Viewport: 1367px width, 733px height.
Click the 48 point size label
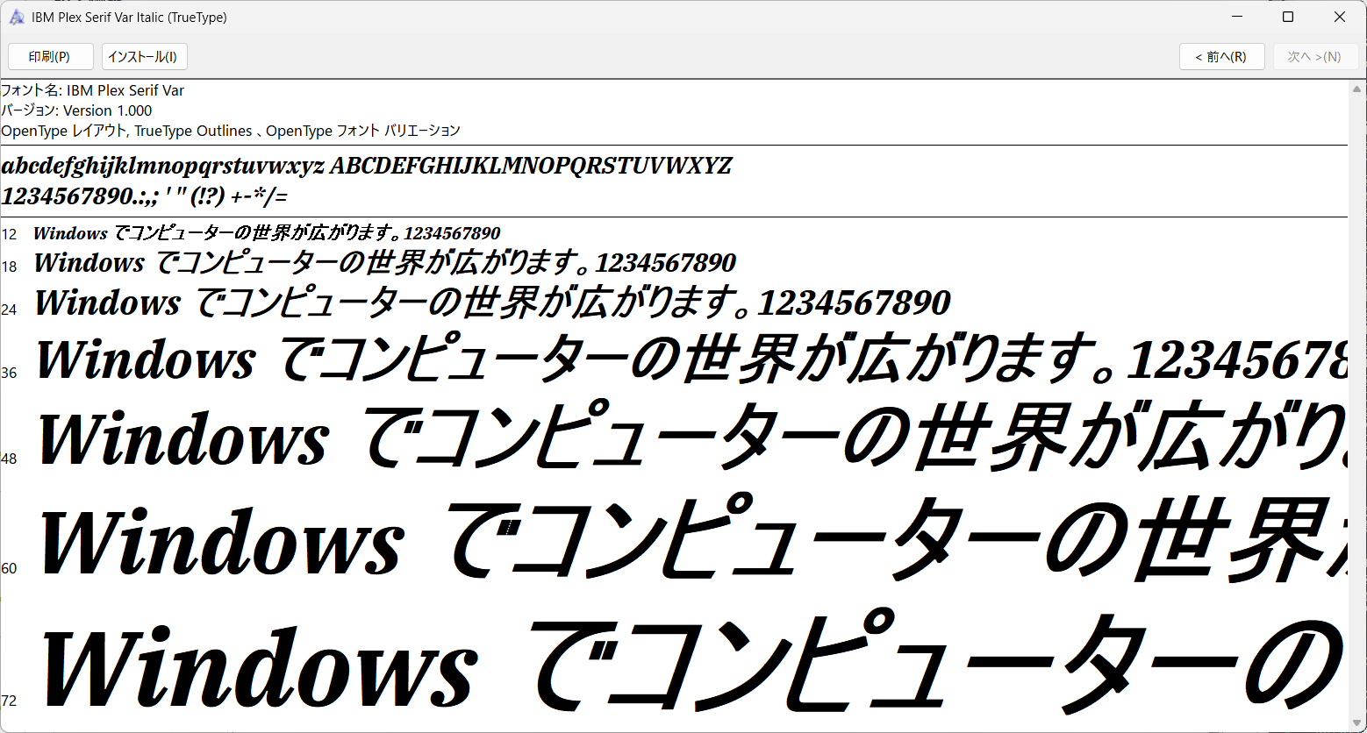(x=9, y=459)
